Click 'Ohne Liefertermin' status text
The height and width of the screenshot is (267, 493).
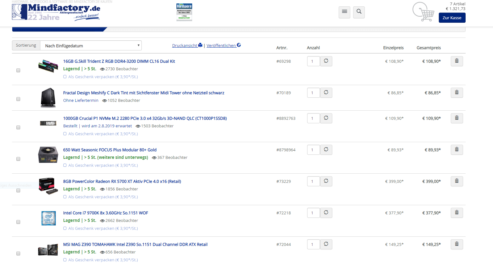(x=81, y=101)
